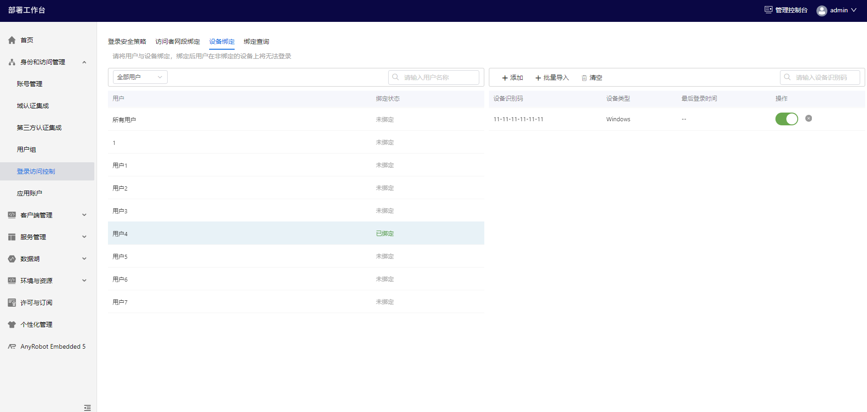The image size is (867, 412).
Task: Open the admin account dropdown arrow
Action: coord(854,10)
